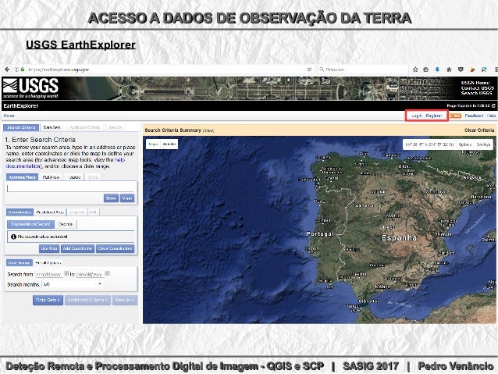Click the USGS logo
Screen dimensions: 498x374
coord(30,88)
